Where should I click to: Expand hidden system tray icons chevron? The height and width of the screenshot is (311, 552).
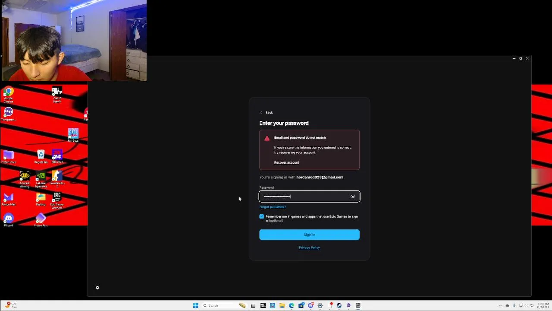500,305
